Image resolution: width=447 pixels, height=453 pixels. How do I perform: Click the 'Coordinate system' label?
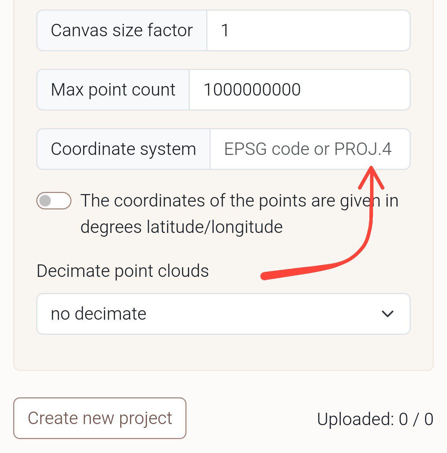[x=123, y=149]
